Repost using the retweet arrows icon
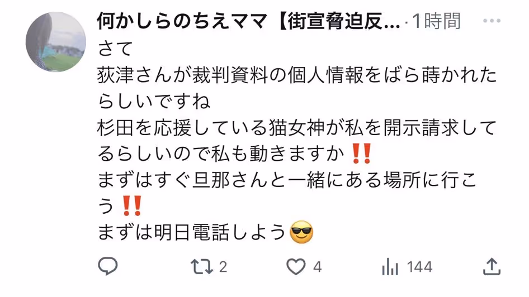Screen dimensions: 529x297 pos(202,267)
